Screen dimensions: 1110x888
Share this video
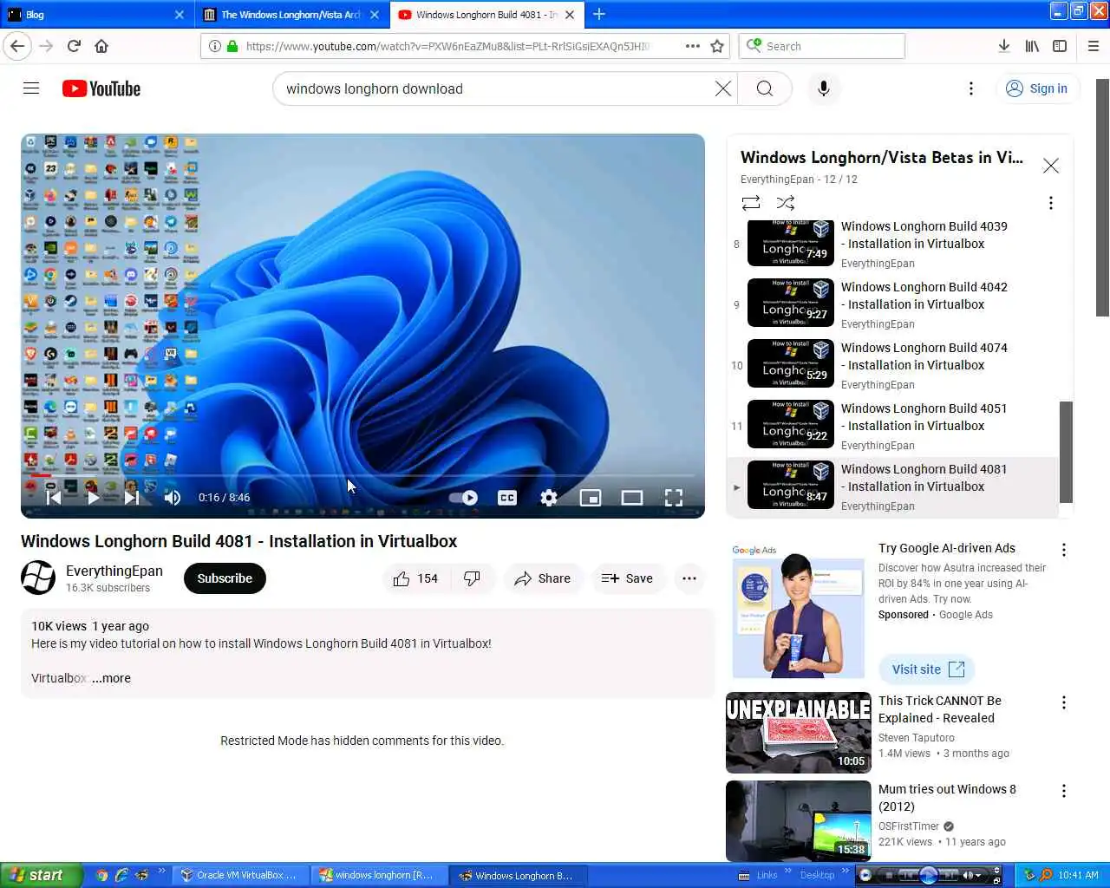[x=543, y=578]
